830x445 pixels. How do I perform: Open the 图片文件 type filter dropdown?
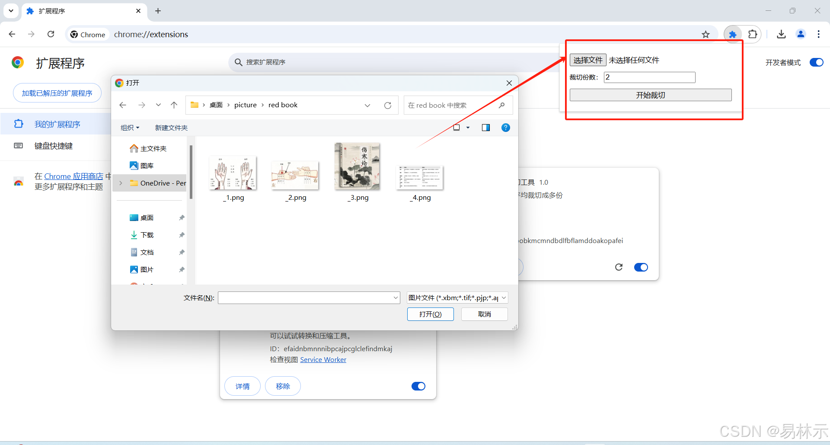tap(457, 298)
